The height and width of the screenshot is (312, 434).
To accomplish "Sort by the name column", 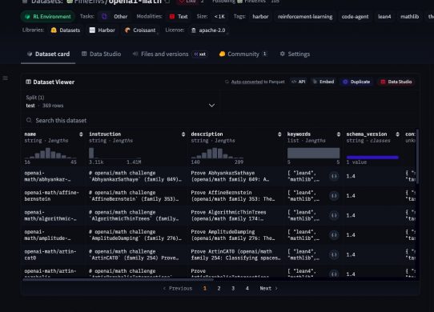I will pyautogui.click(x=81, y=134).
